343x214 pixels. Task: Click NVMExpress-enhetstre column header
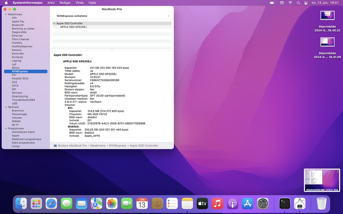72,16
